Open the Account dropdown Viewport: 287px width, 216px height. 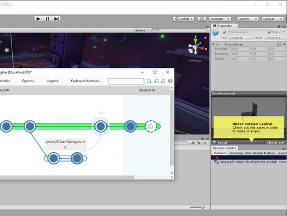[x=220, y=19]
